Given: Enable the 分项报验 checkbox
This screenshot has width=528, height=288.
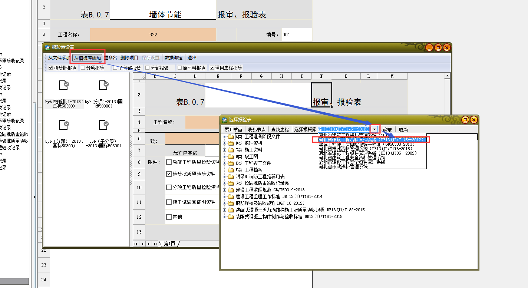Looking at the screenshot, I should [83, 68].
